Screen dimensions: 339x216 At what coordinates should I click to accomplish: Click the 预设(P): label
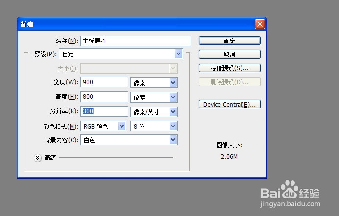pos(46,54)
